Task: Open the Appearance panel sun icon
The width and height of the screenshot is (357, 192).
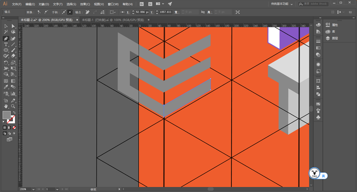Action: pyautogui.click(x=318, y=64)
